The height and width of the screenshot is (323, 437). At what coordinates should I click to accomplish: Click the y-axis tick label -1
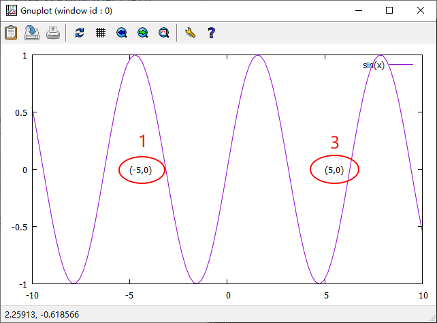coord(23,285)
